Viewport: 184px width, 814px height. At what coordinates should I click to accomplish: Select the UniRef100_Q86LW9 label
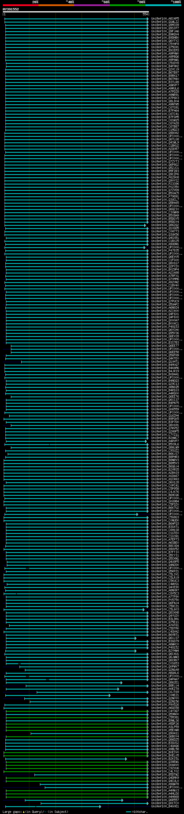click(165, 448)
